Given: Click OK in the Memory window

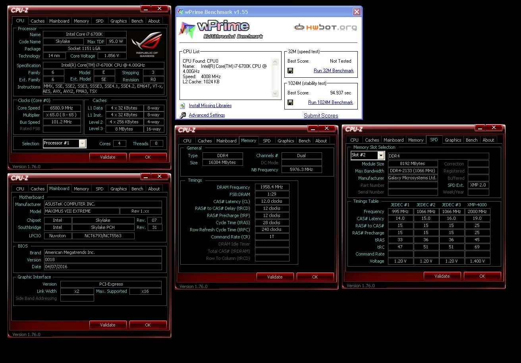Looking at the screenshot, I should coord(315,277).
